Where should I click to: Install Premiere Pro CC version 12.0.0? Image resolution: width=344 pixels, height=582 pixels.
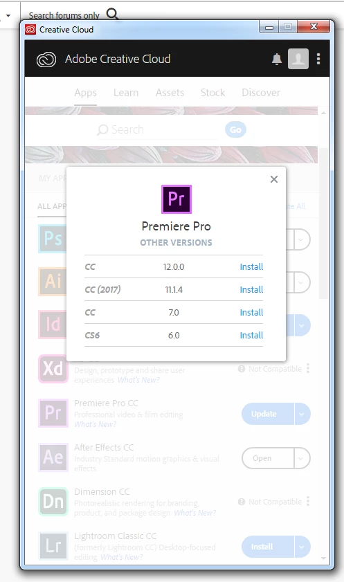[x=251, y=266]
